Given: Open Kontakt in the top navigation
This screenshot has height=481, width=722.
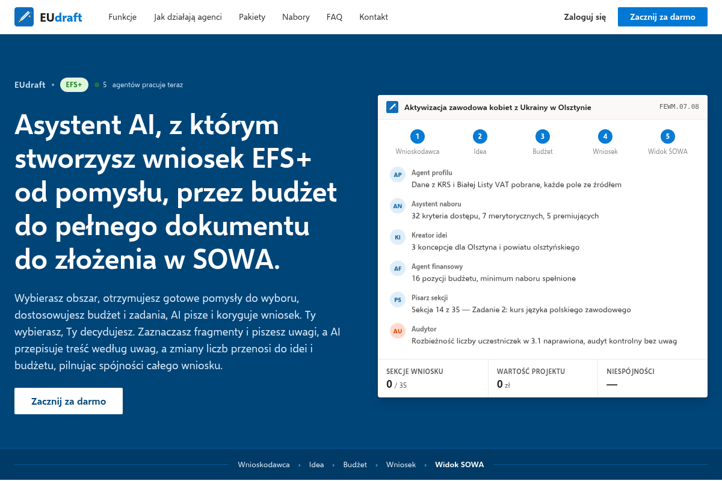Looking at the screenshot, I should pos(374,17).
